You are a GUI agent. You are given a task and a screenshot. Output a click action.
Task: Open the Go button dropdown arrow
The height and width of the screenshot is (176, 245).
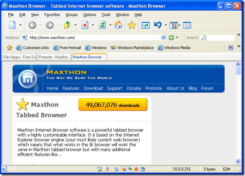[x=177, y=37]
